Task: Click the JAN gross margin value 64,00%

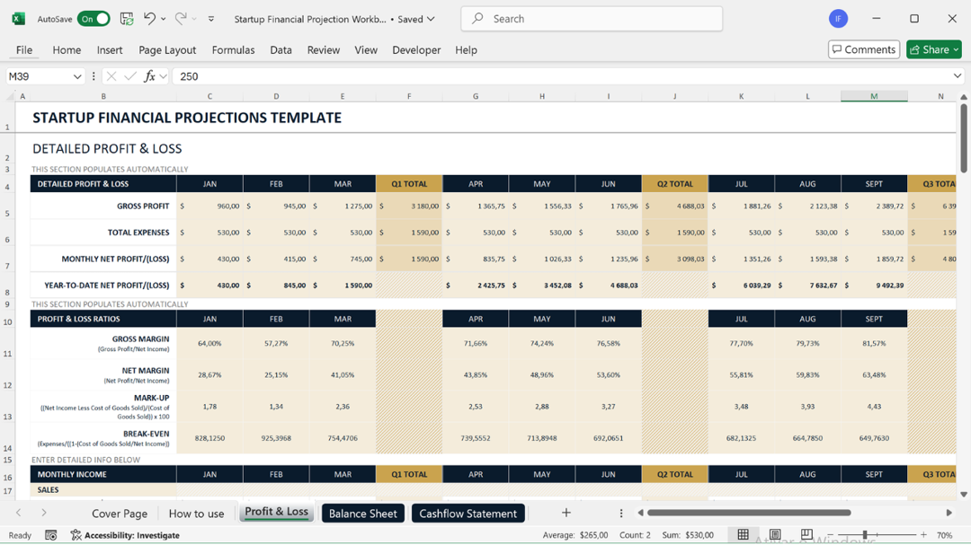Action: (x=209, y=343)
